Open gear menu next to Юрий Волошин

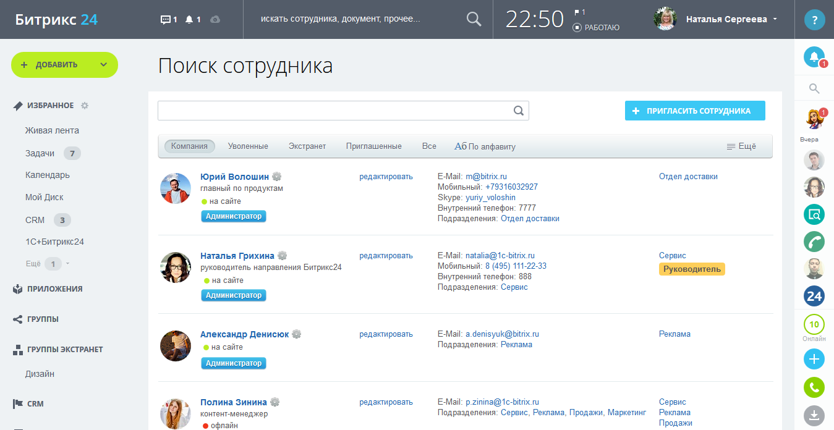pos(277,177)
